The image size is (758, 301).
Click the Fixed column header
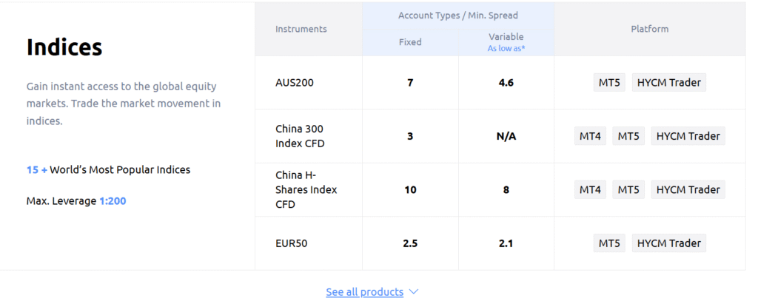pyautogui.click(x=410, y=42)
